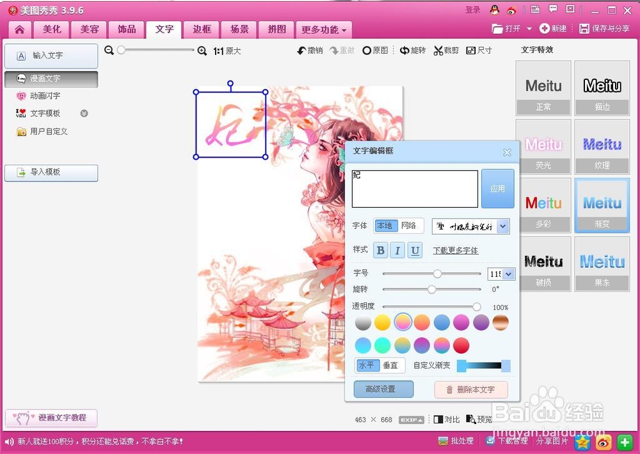This screenshot has width=640, height=454.
Task: Switch to the 饰品 tab
Action: pos(127,29)
